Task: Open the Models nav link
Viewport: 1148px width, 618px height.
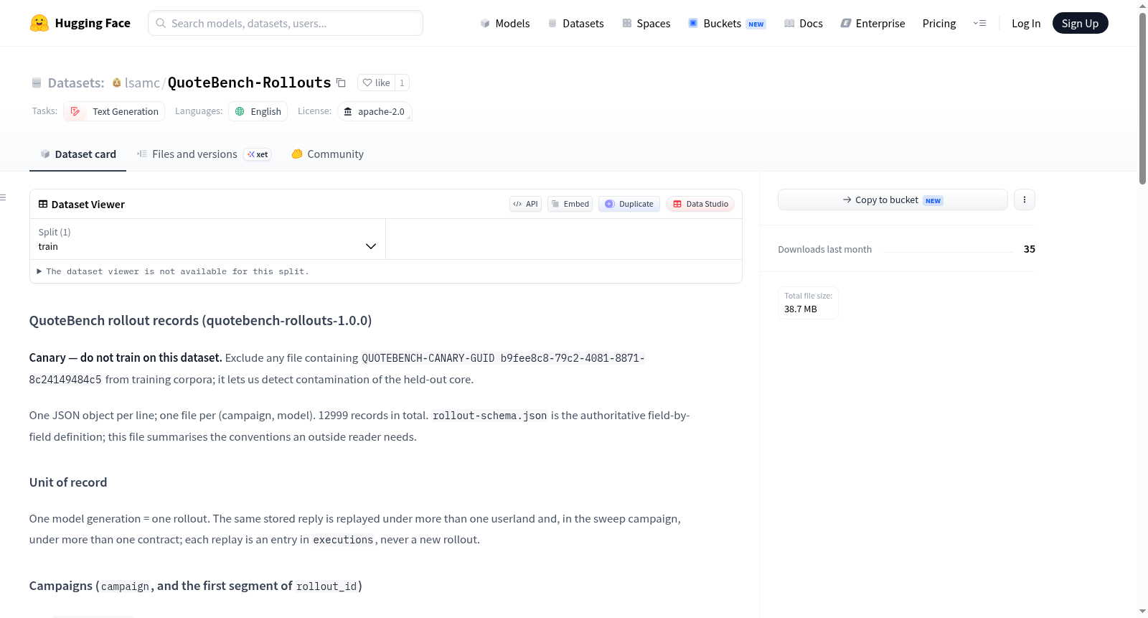Action: [505, 24]
